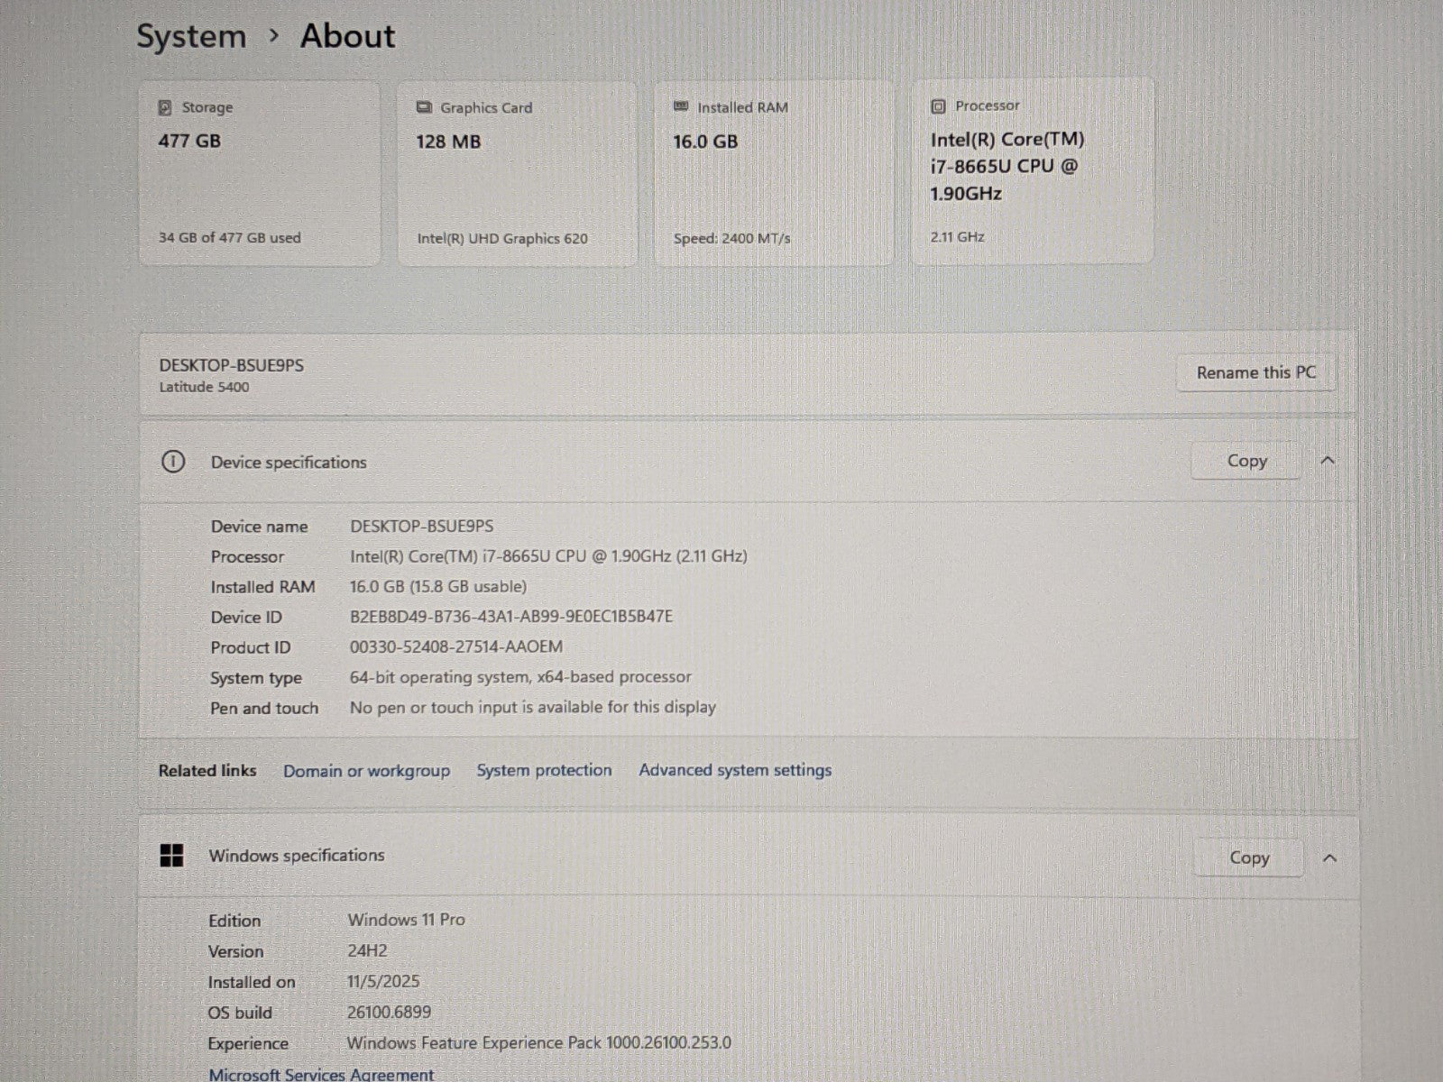This screenshot has height=1082, width=1443.
Task: Click the Intel(R) UHD Graphics 620 label
Action: pyautogui.click(x=502, y=239)
